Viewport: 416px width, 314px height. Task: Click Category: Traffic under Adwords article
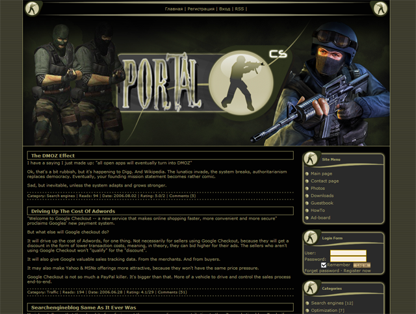(x=43, y=293)
